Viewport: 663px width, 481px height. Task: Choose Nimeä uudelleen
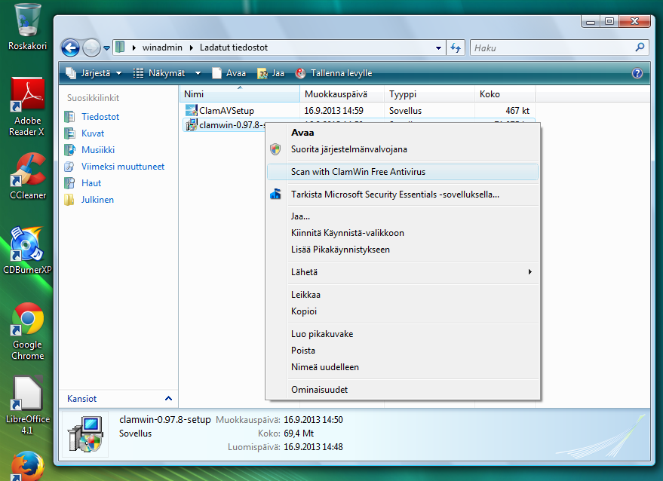click(x=403, y=367)
